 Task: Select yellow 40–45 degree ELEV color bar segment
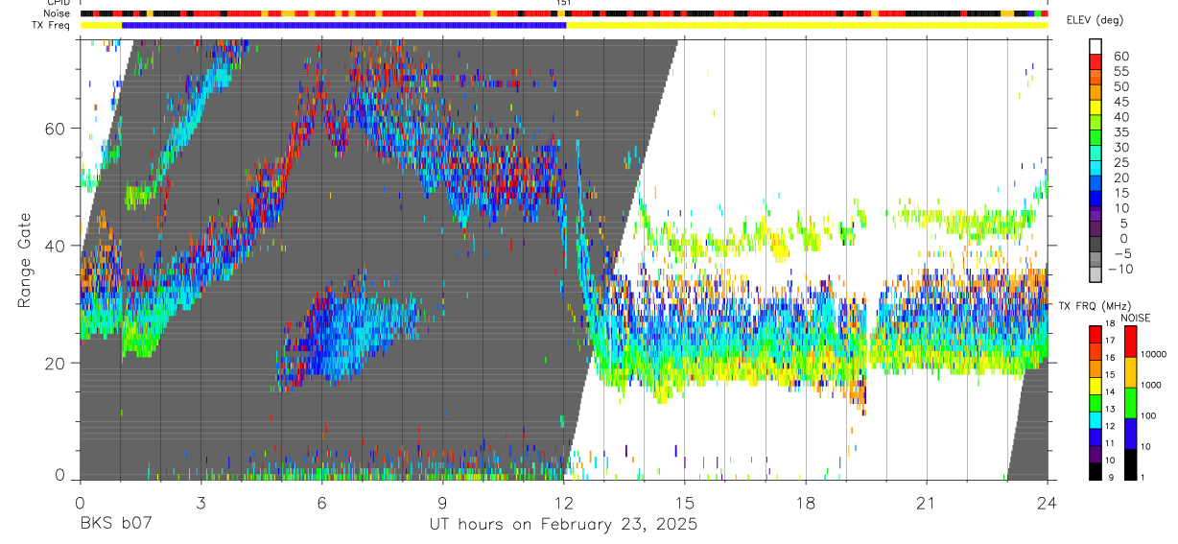coord(1096,109)
